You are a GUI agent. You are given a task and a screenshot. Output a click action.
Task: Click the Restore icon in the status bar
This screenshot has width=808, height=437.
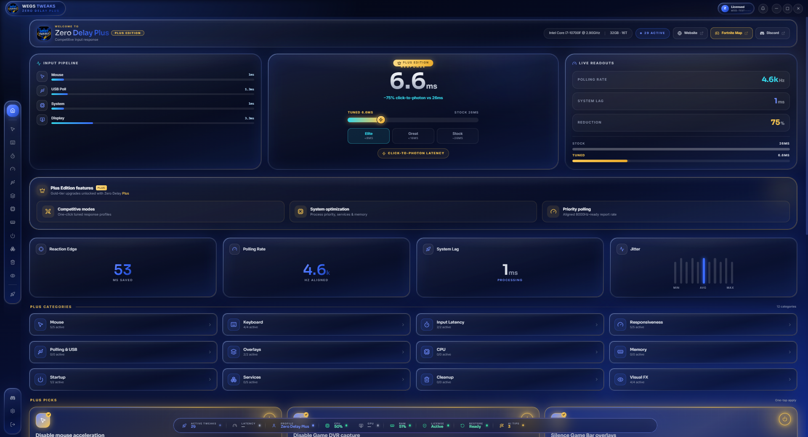(x=462, y=426)
